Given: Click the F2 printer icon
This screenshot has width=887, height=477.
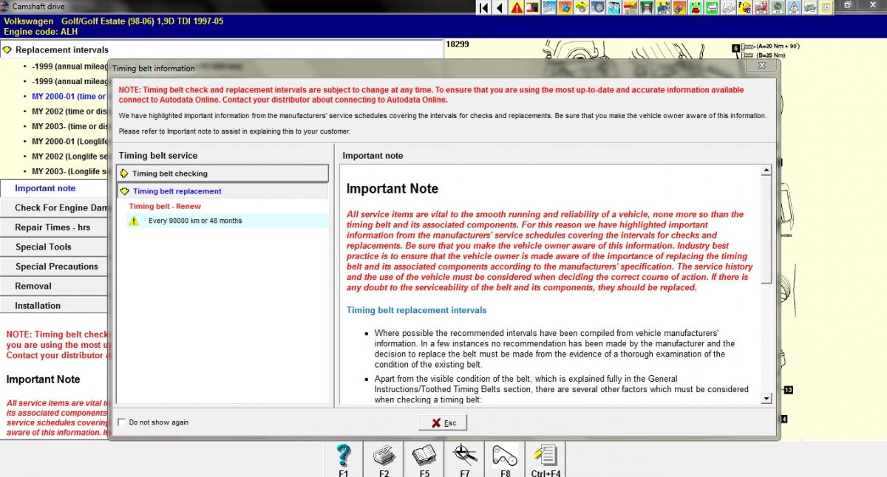Looking at the screenshot, I should pyautogui.click(x=384, y=456).
